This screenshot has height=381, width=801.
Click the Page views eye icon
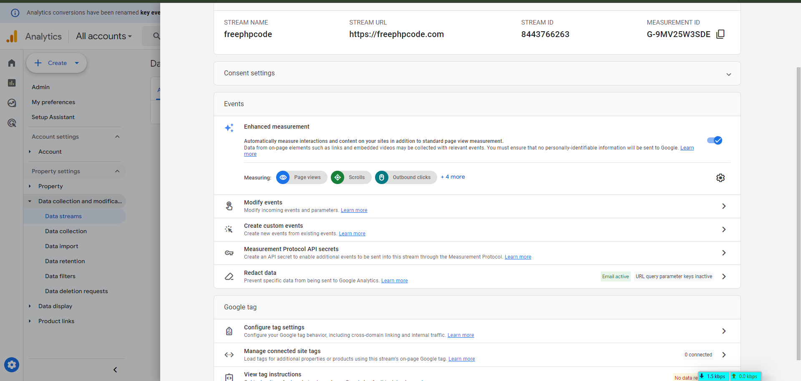283,177
